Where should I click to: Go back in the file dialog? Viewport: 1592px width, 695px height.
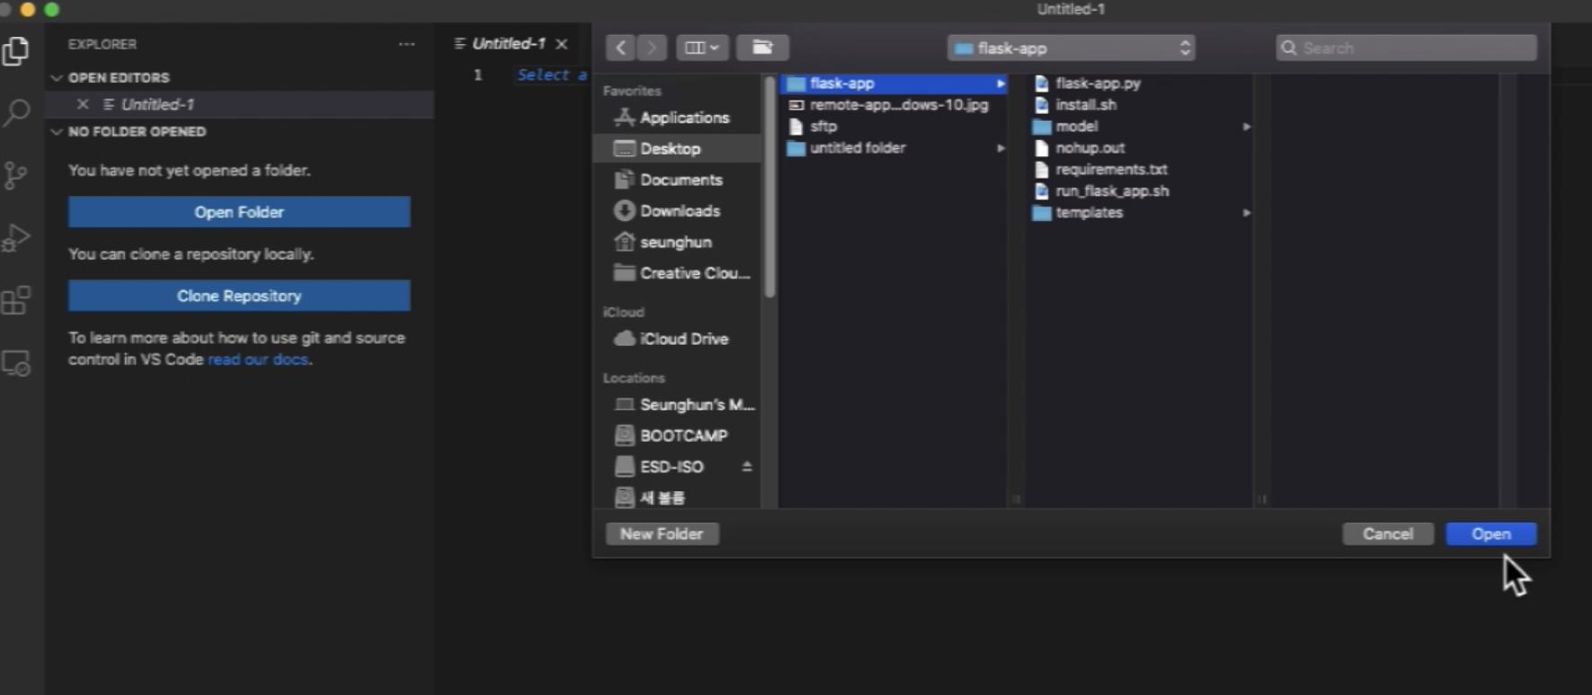[x=620, y=48]
